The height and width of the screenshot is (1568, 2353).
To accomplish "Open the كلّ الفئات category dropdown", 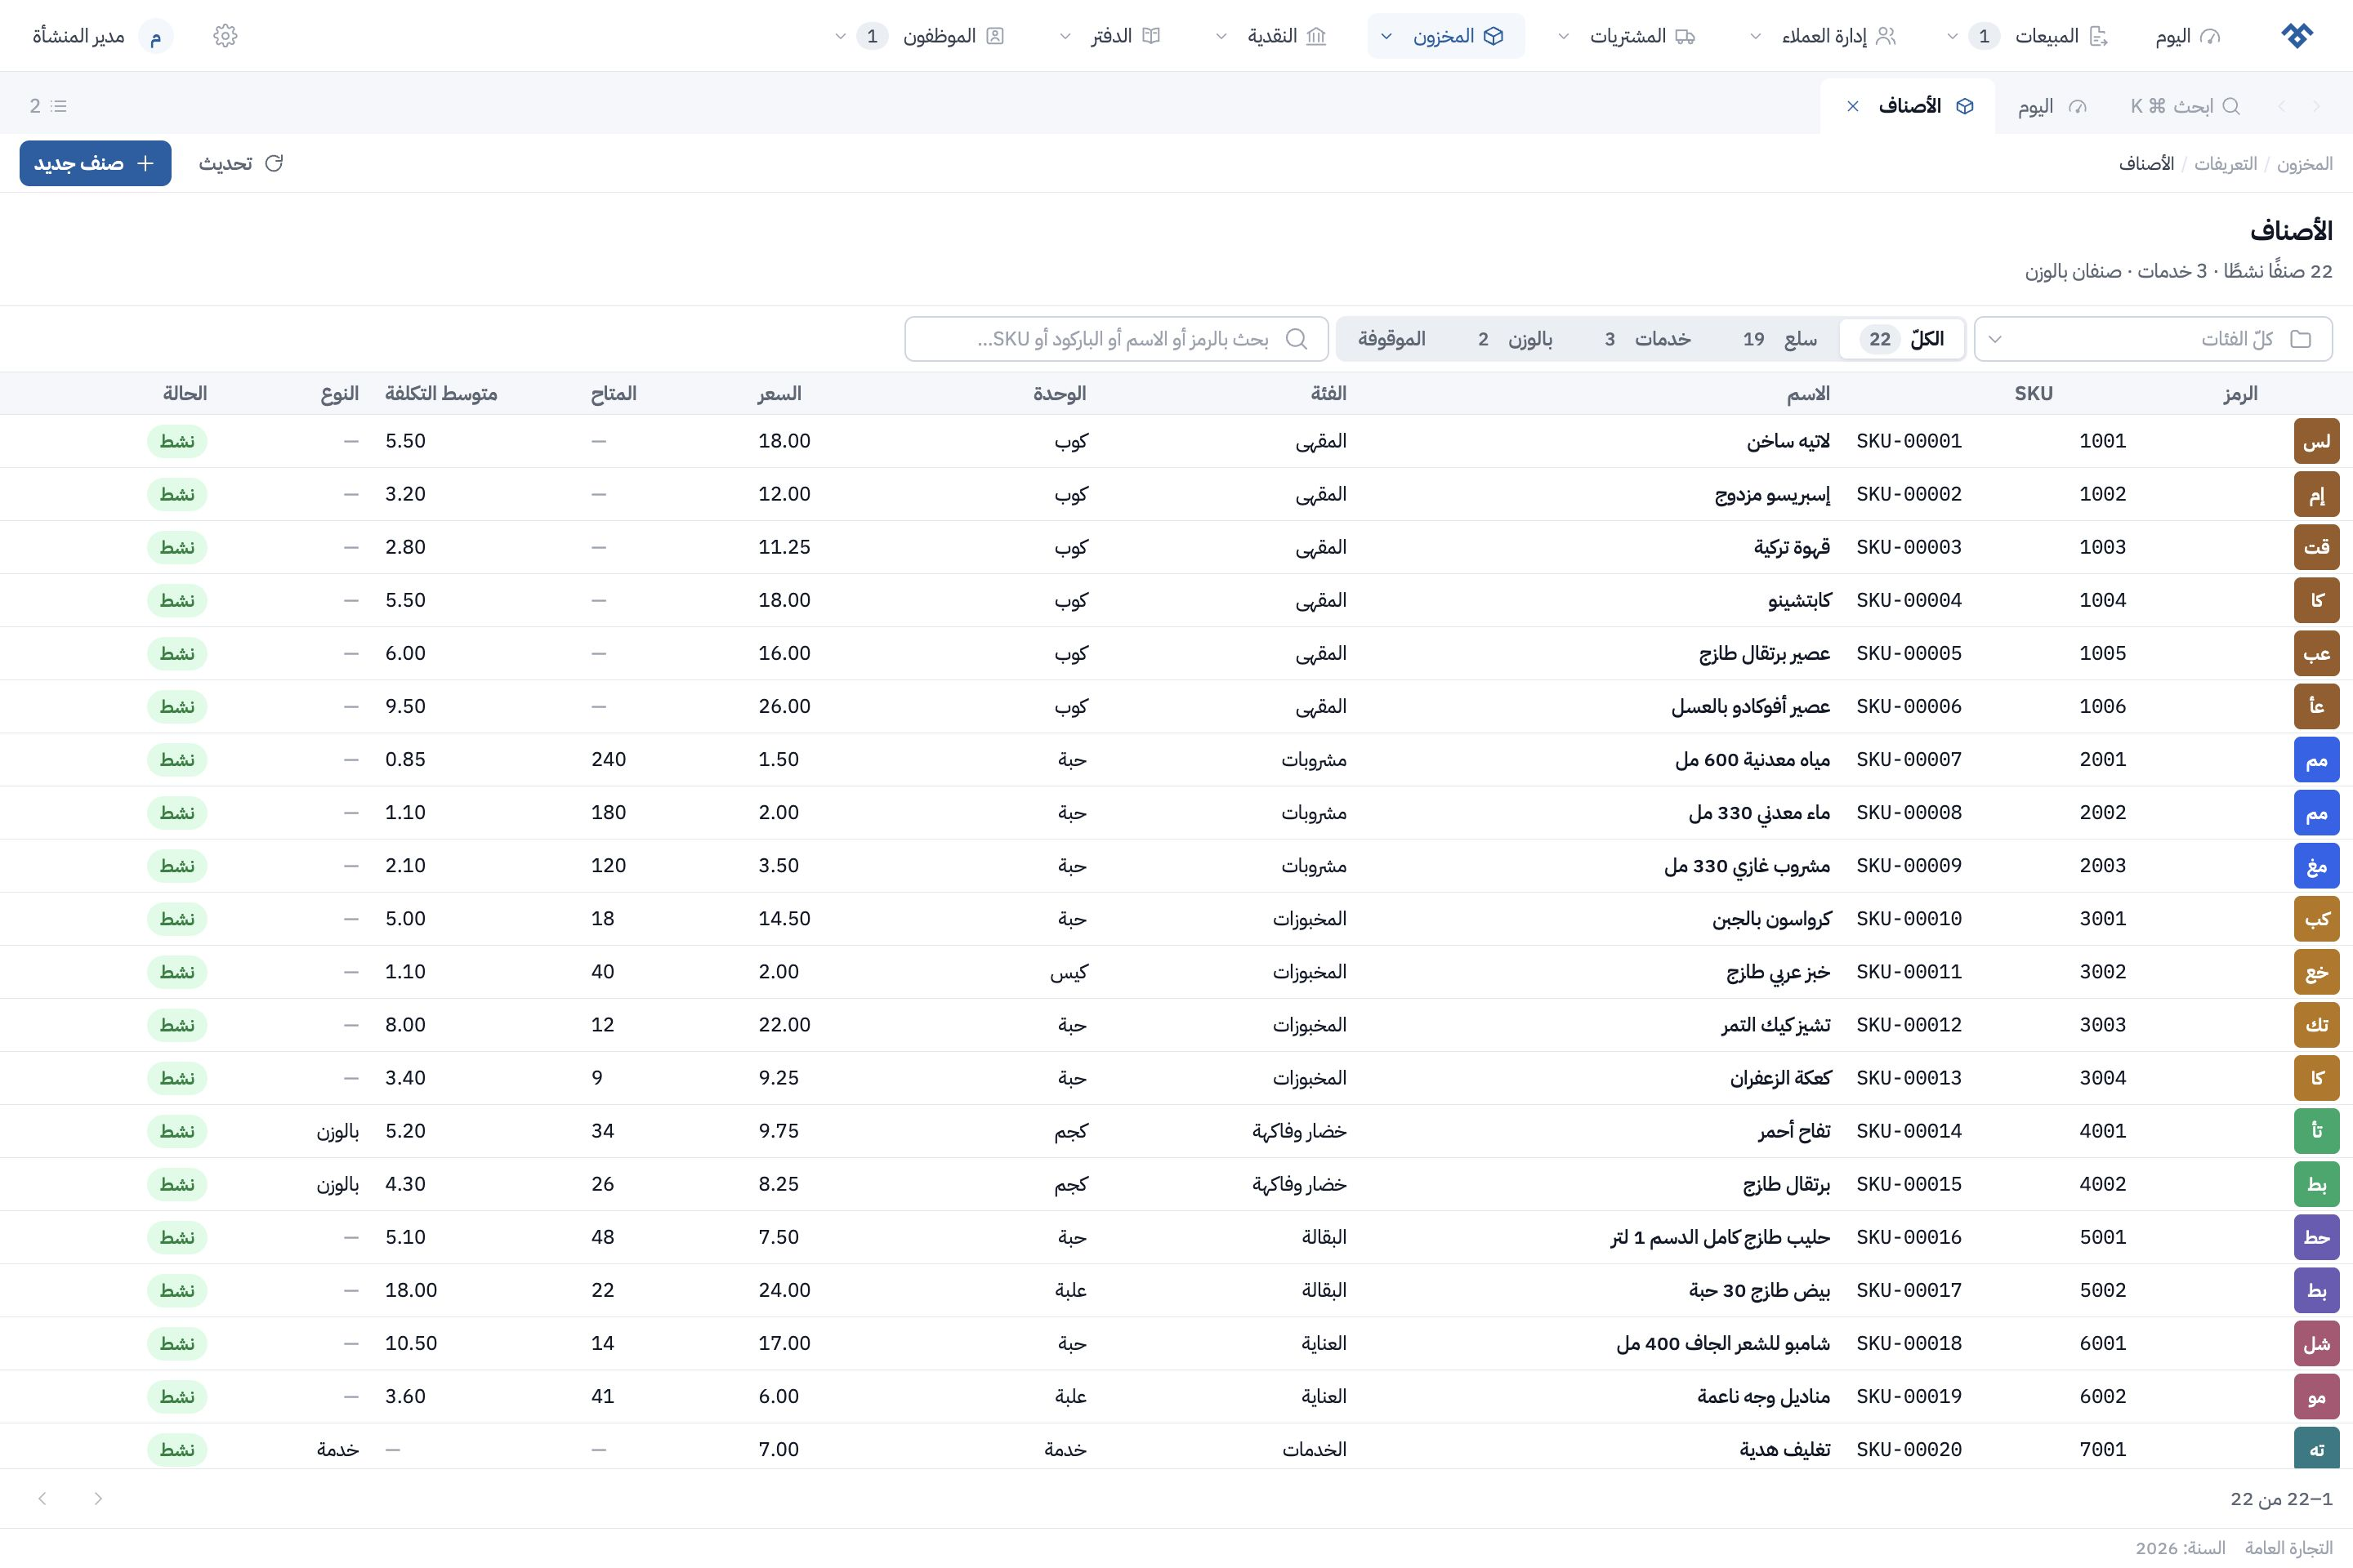I will [2153, 339].
